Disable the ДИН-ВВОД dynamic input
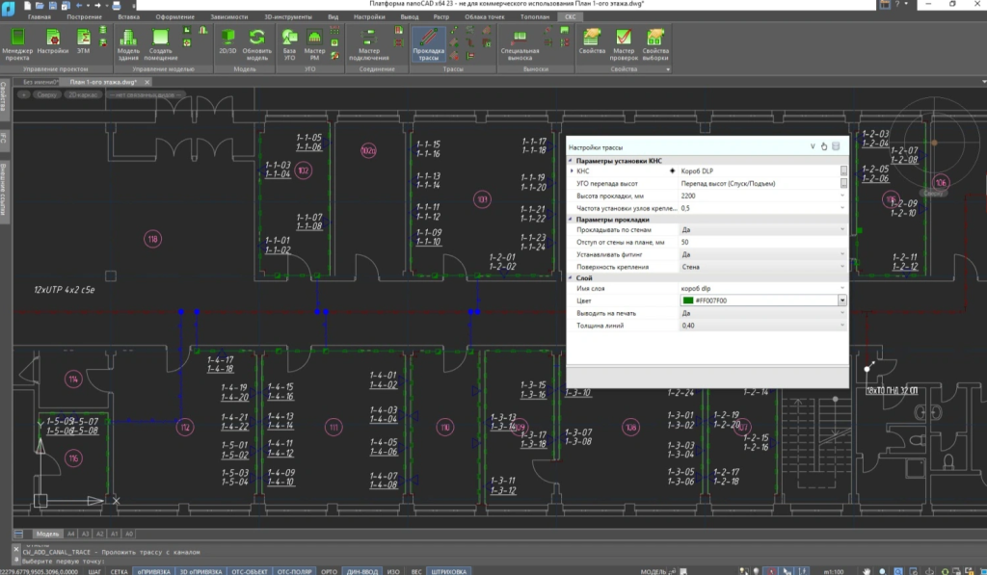This screenshot has width=987, height=575. [x=362, y=570]
